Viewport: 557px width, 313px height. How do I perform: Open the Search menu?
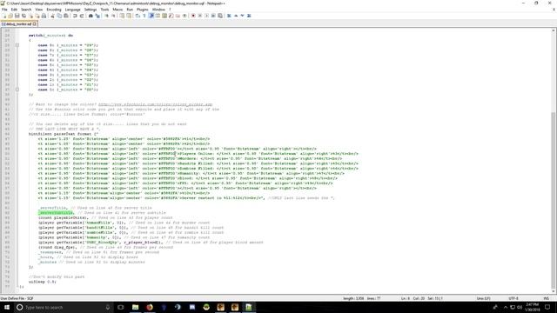(x=26, y=10)
